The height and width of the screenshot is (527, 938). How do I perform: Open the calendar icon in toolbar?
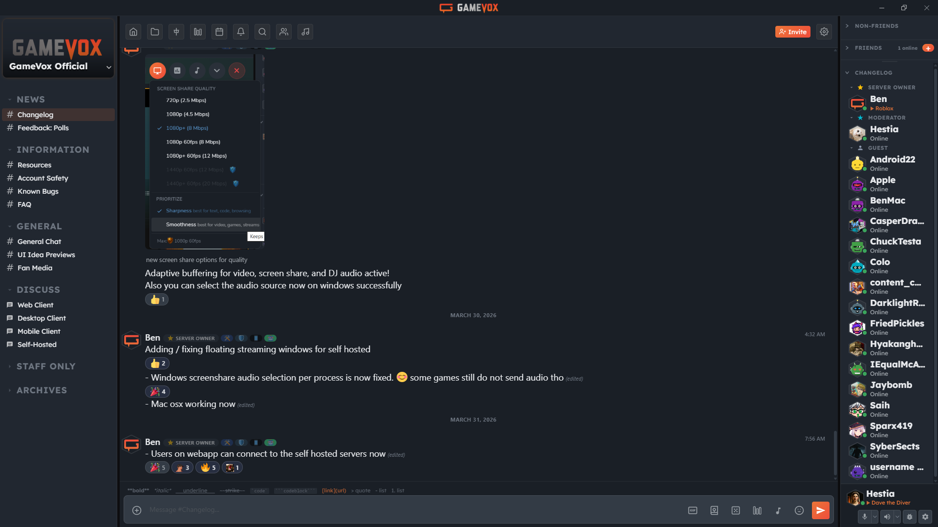click(x=219, y=32)
